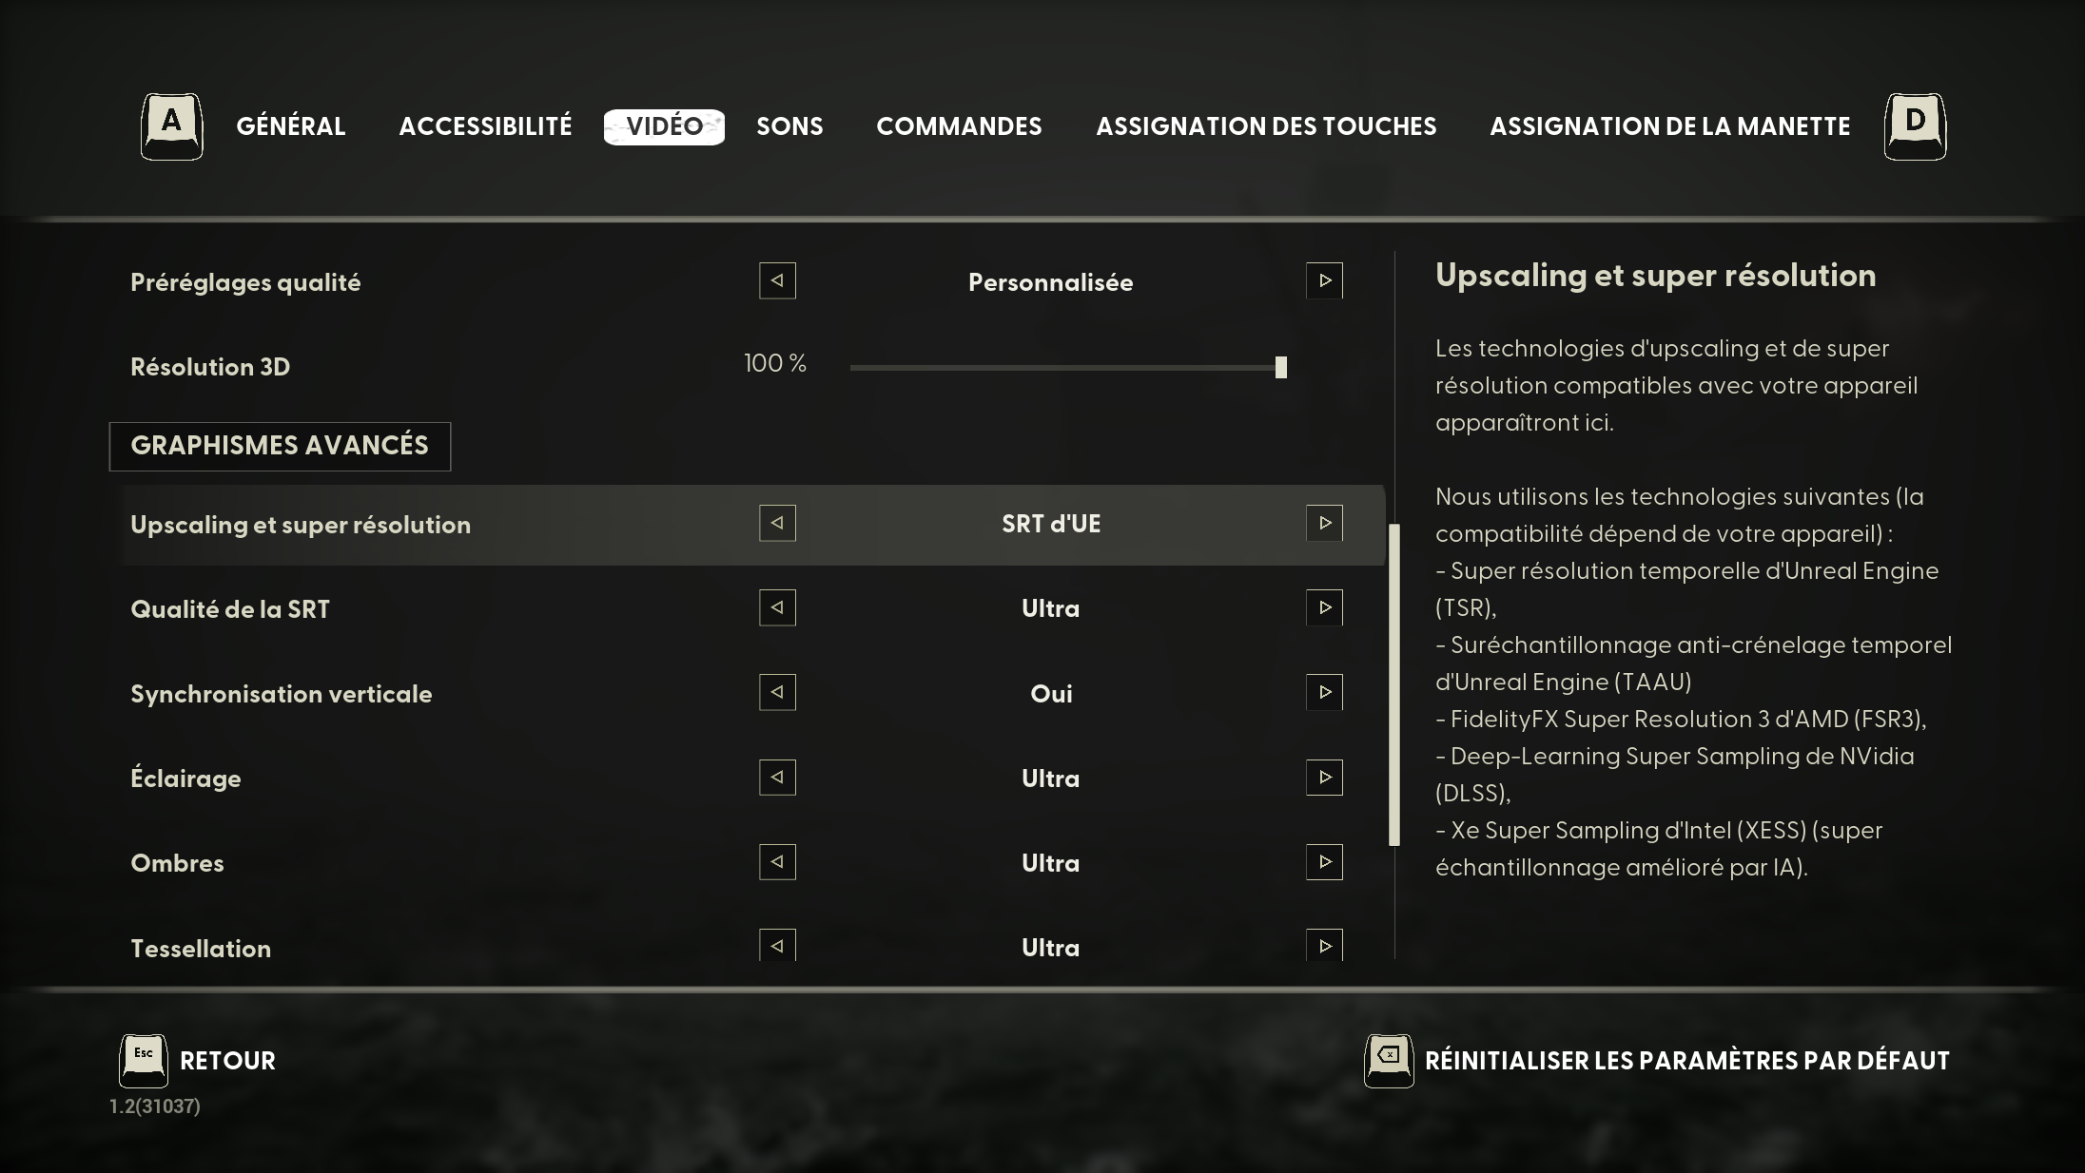Click the 'A' key icon beside Général
This screenshot has width=2085, height=1173.
pos(171,126)
